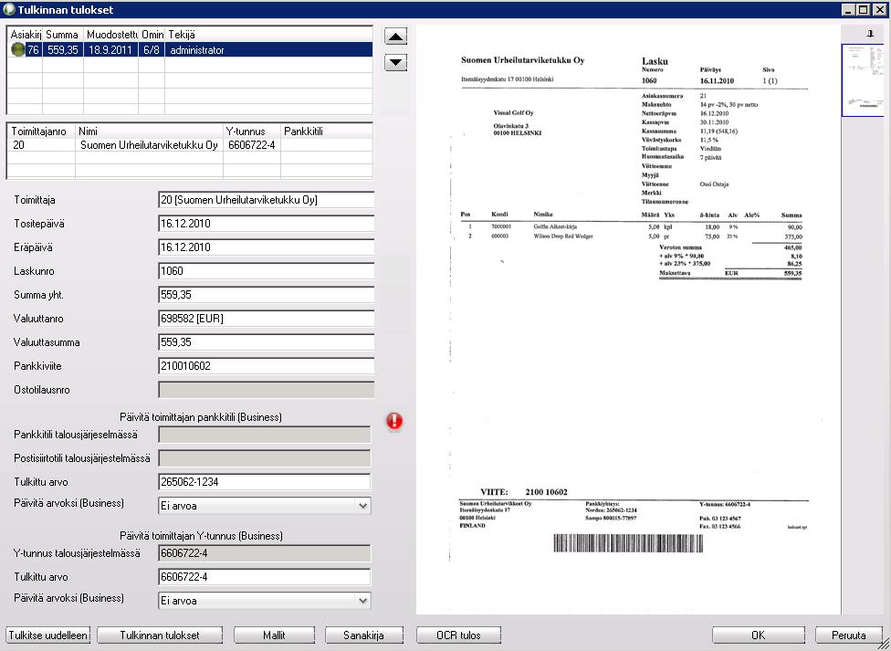Click the Nimi column header
Viewport: 891px width, 651px height.
pyautogui.click(x=149, y=131)
